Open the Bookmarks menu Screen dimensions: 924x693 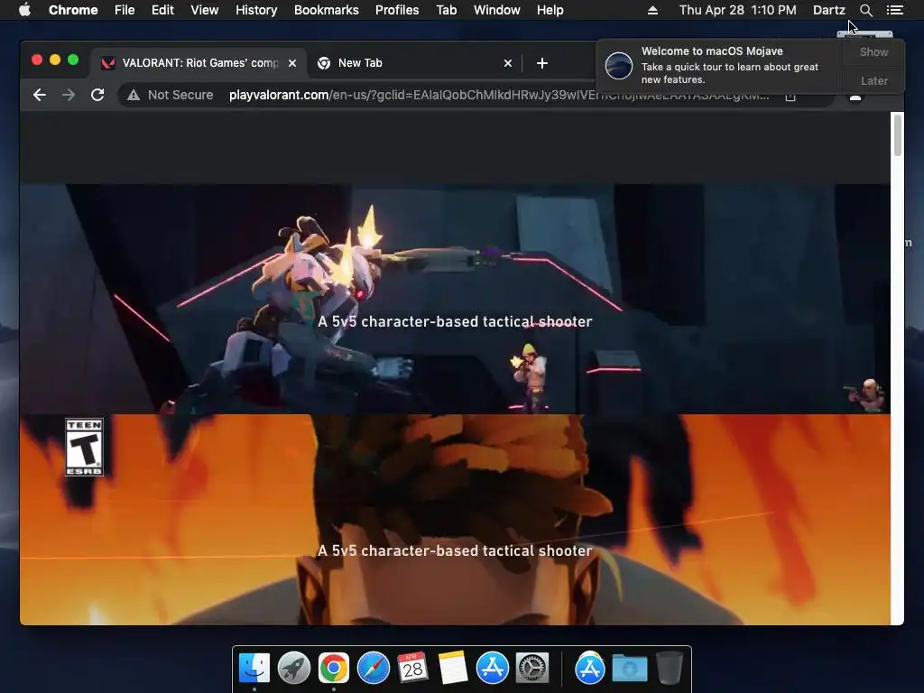(327, 10)
